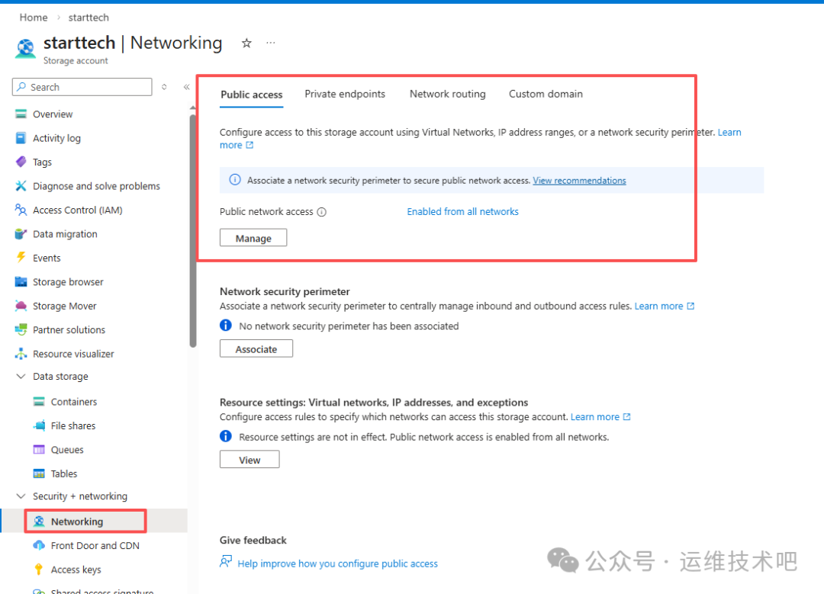Collapse the sidebar menu with double chevron
The image size is (824, 594).
(x=186, y=87)
